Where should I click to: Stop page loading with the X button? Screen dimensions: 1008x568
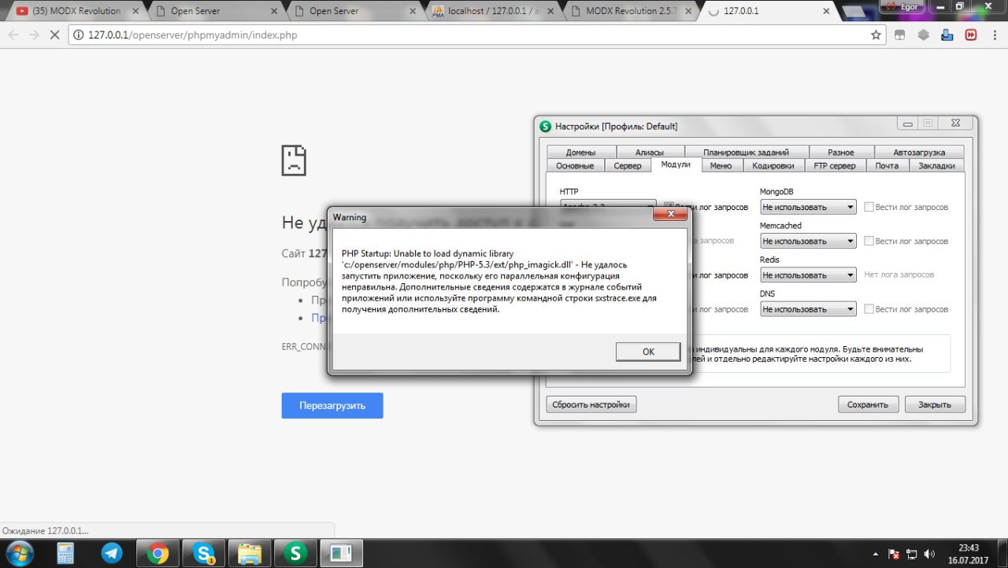pyautogui.click(x=56, y=35)
